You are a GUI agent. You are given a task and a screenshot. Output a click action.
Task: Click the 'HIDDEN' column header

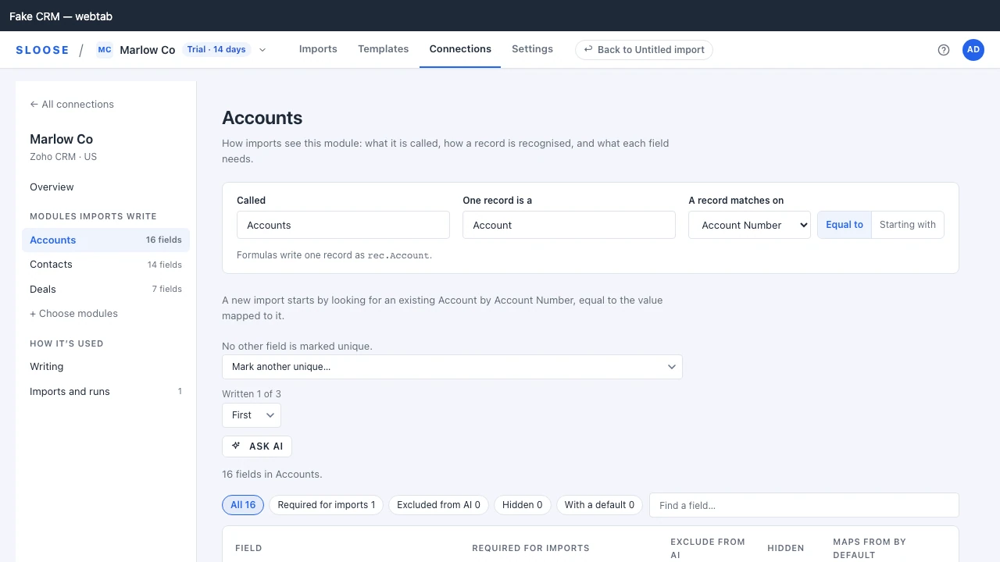(786, 548)
